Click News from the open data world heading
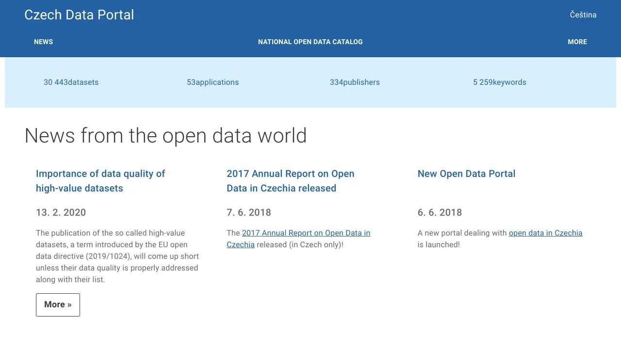The height and width of the screenshot is (349, 621). point(165,136)
